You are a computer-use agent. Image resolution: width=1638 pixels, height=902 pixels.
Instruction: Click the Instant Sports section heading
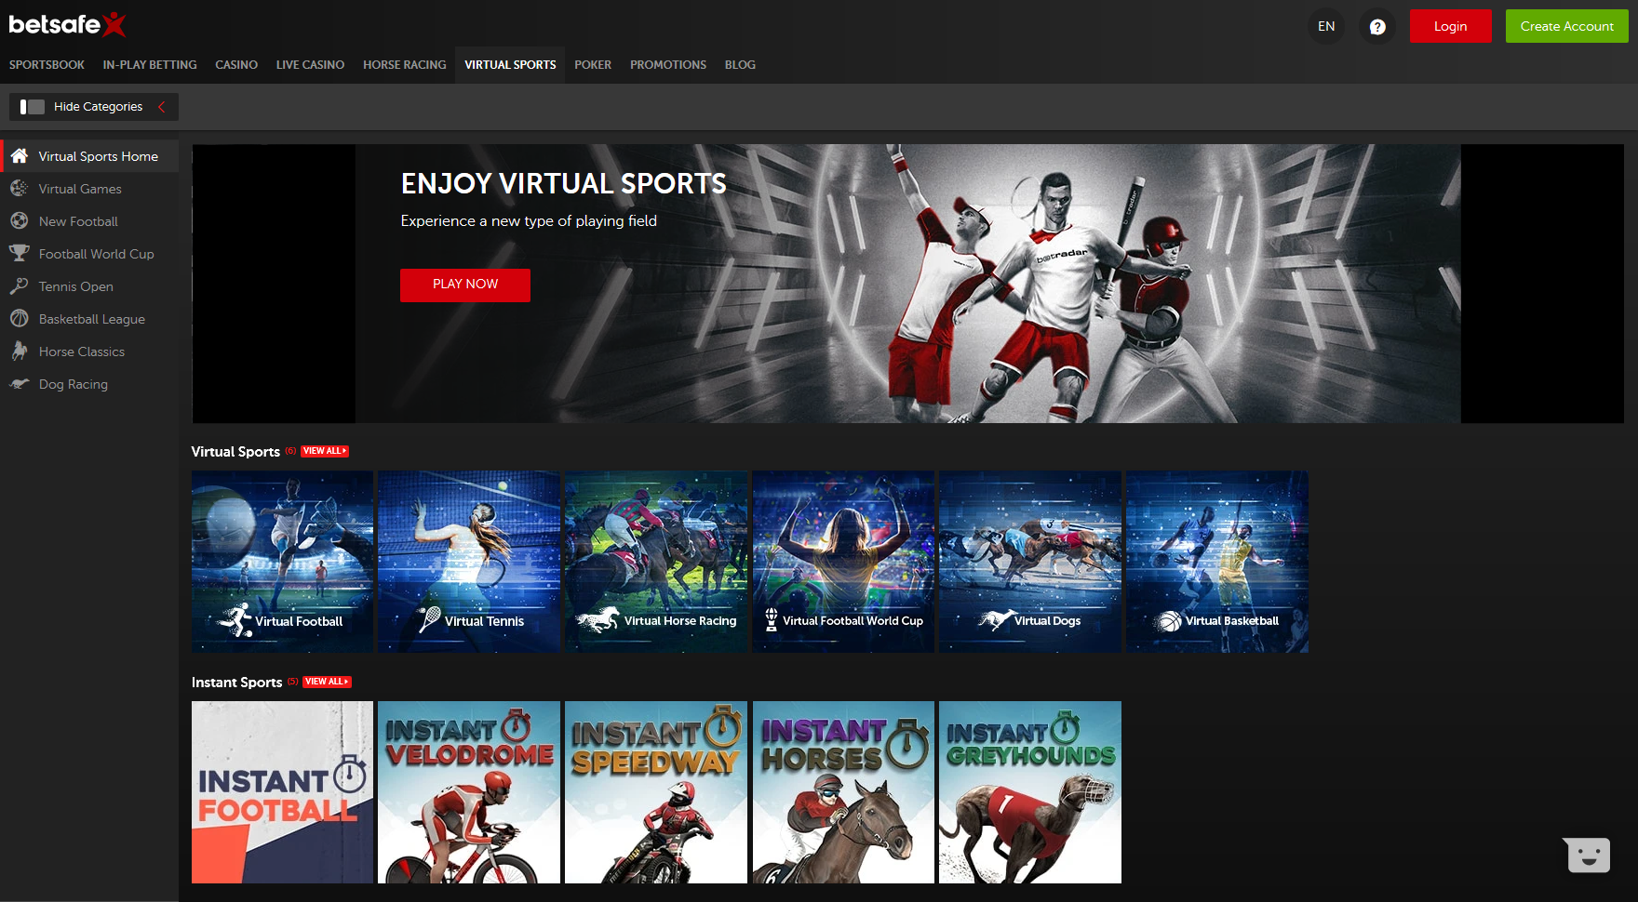pyautogui.click(x=236, y=682)
